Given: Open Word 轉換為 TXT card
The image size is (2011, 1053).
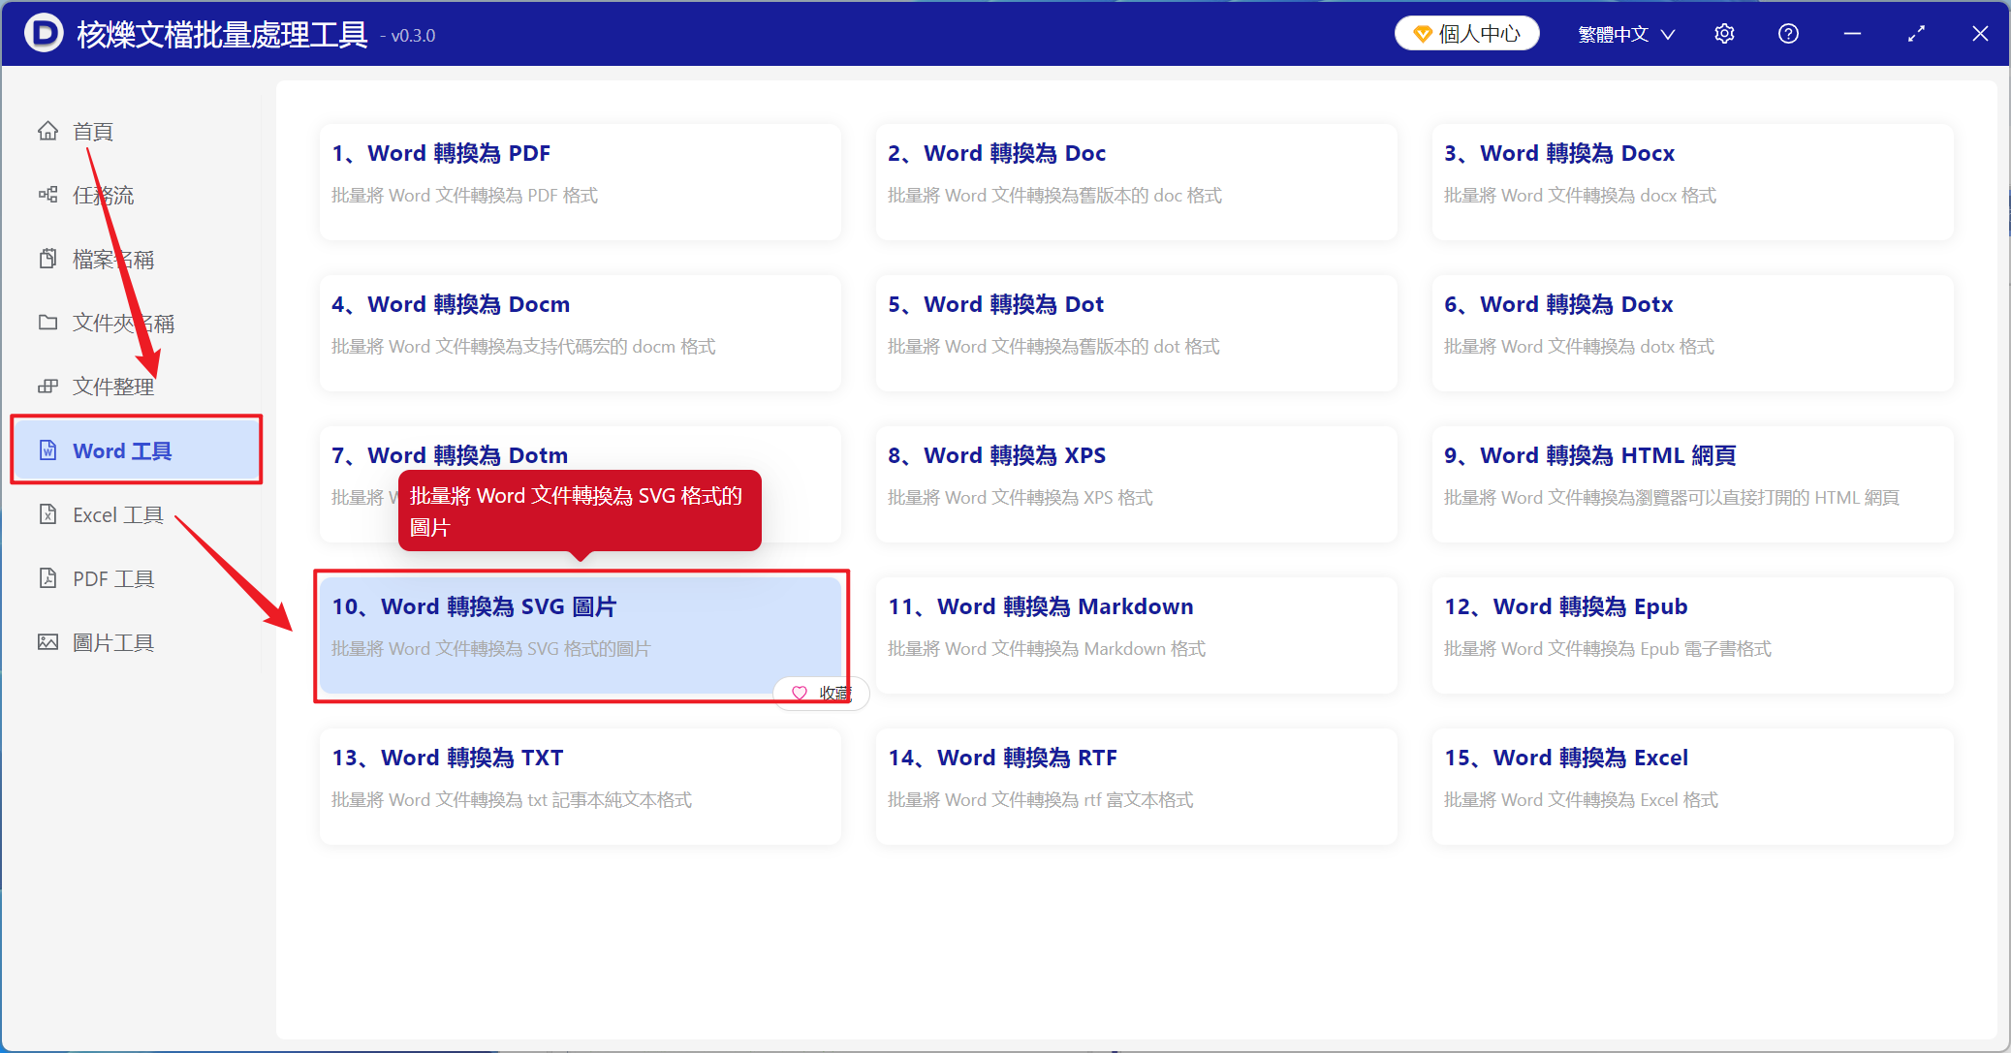Looking at the screenshot, I should (581, 787).
